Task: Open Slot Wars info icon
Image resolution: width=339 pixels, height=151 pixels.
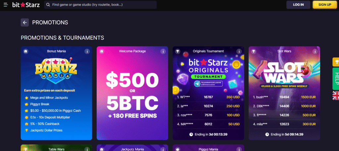Action: (315, 51)
